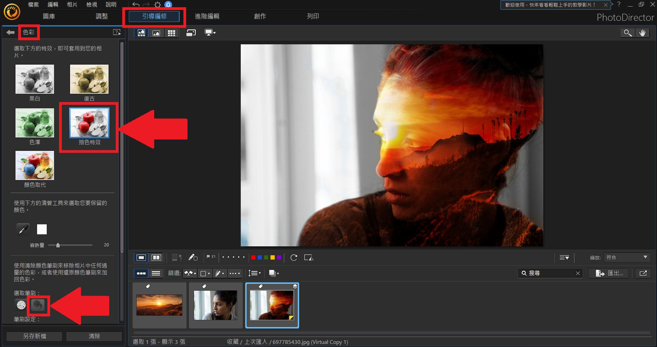Rotate the photo with the circular arrow

[x=294, y=257]
